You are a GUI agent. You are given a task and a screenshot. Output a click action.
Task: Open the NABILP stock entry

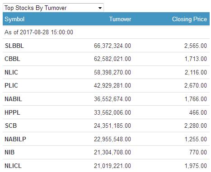click(x=15, y=139)
